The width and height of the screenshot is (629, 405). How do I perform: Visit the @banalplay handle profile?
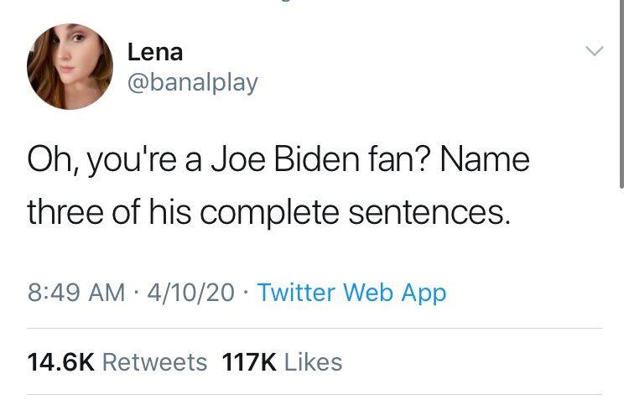pyautogui.click(x=193, y=83)
